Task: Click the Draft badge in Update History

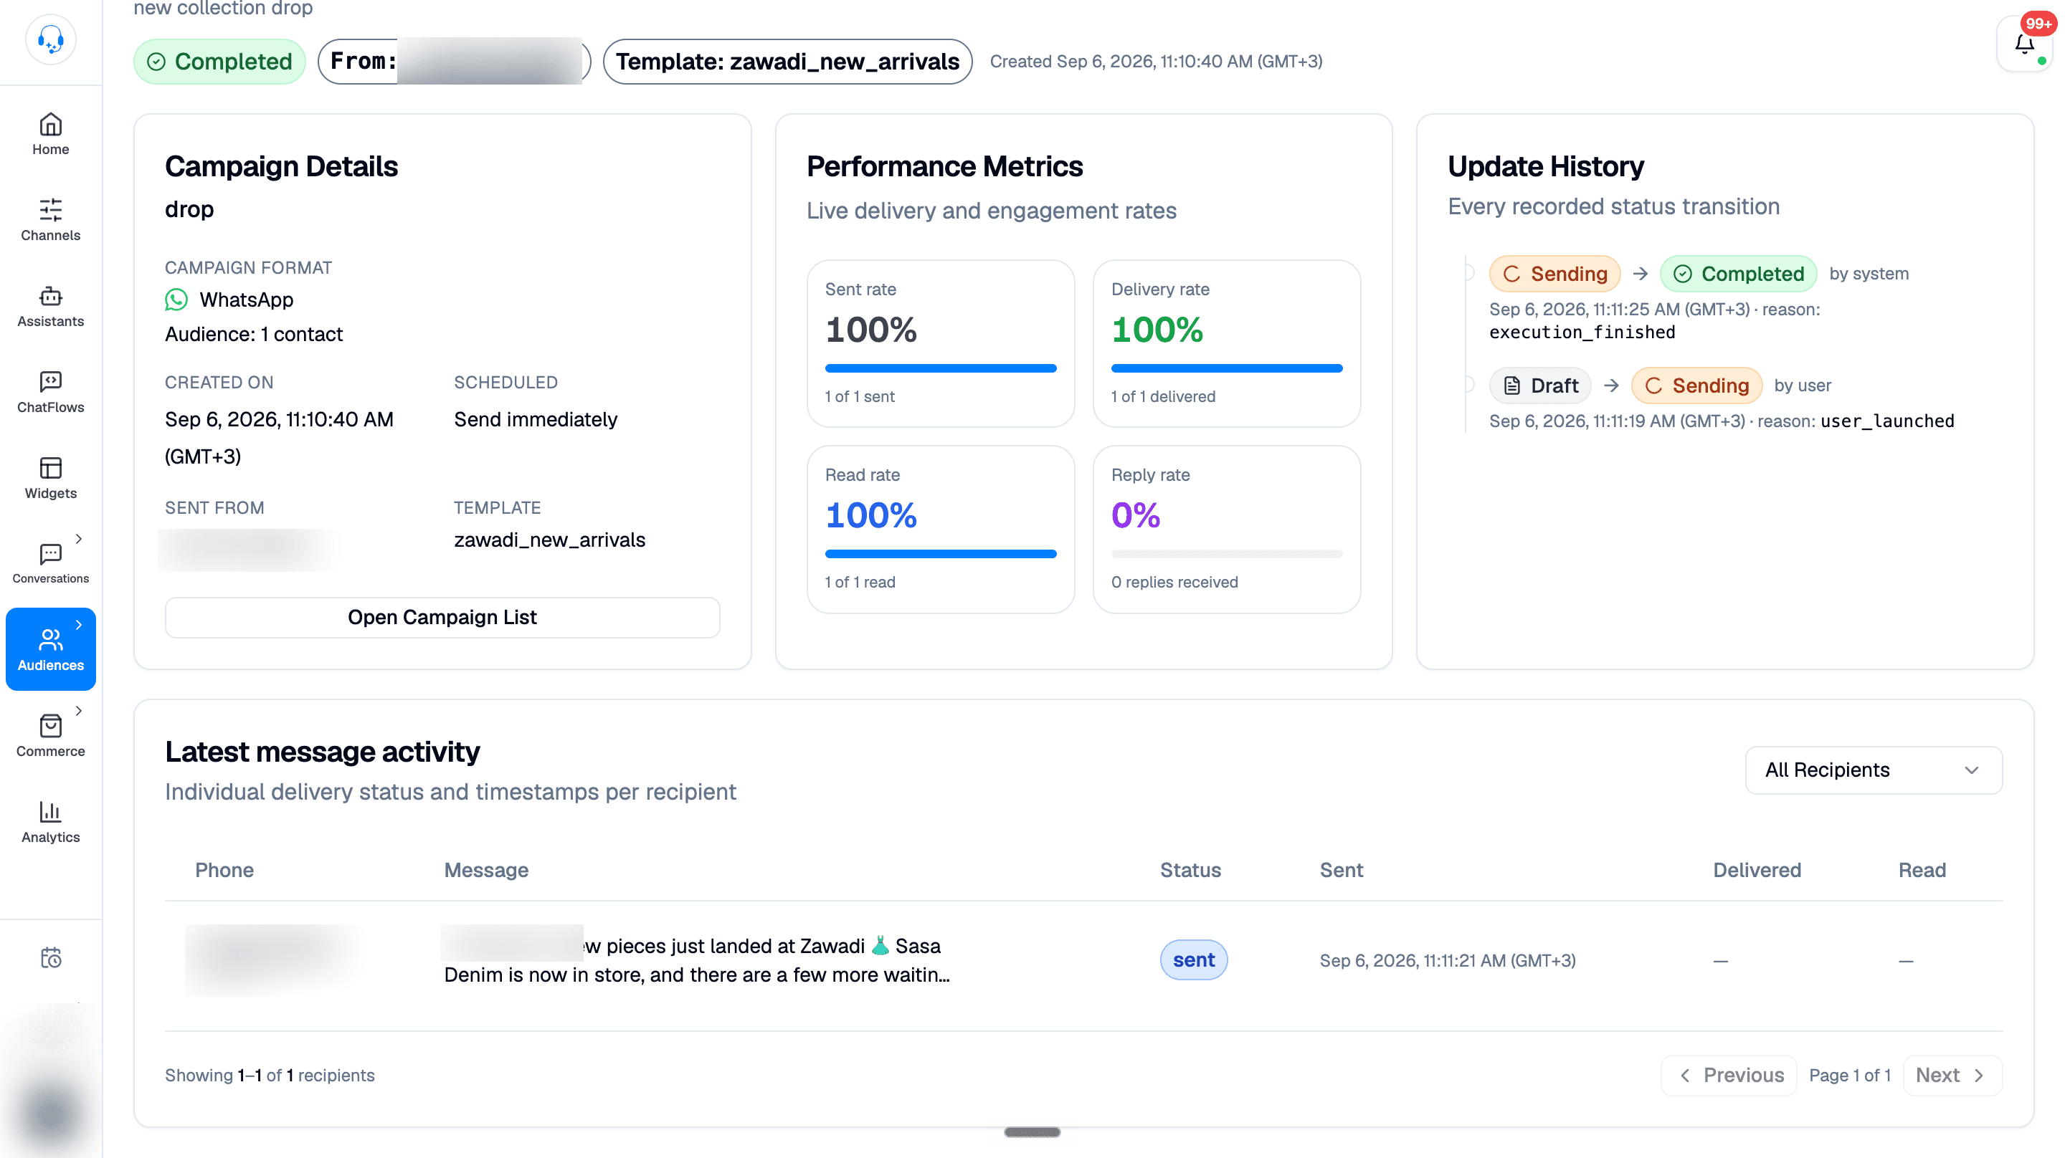Action: 1540,386
